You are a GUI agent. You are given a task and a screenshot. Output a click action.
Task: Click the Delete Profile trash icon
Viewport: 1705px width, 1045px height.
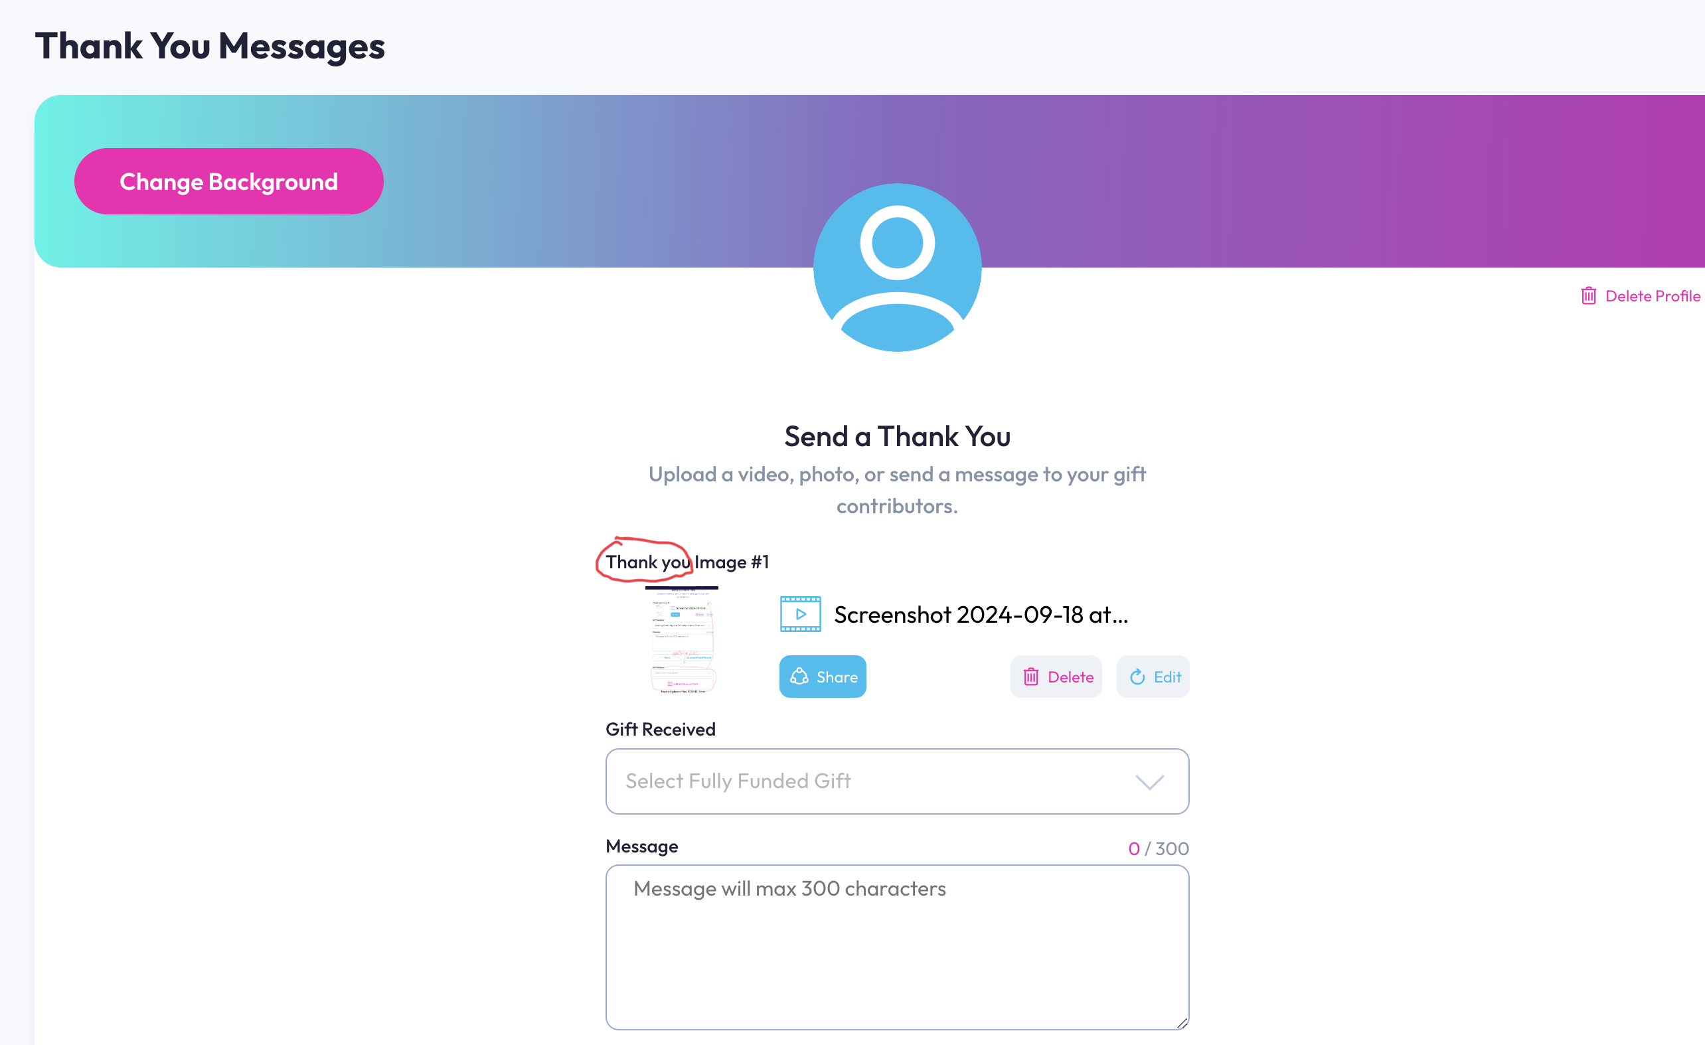tap(1588, 296)
